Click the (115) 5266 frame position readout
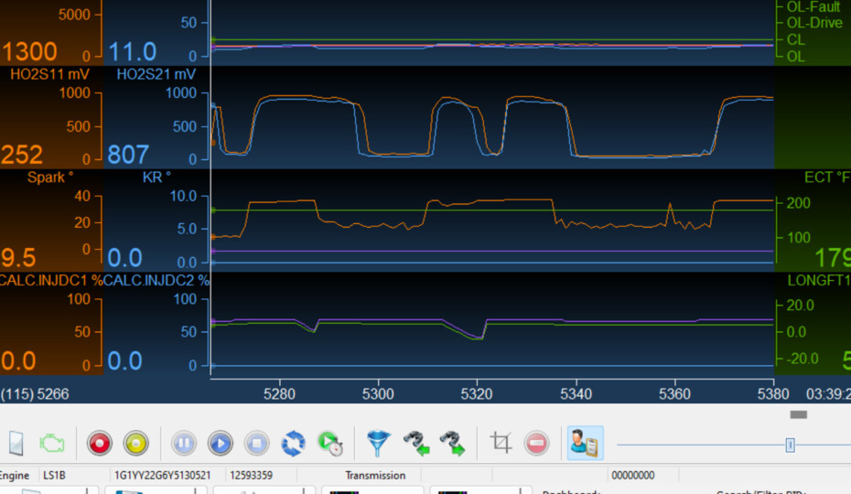This screenshot has height=494, width=851. (x=35, y=394)
